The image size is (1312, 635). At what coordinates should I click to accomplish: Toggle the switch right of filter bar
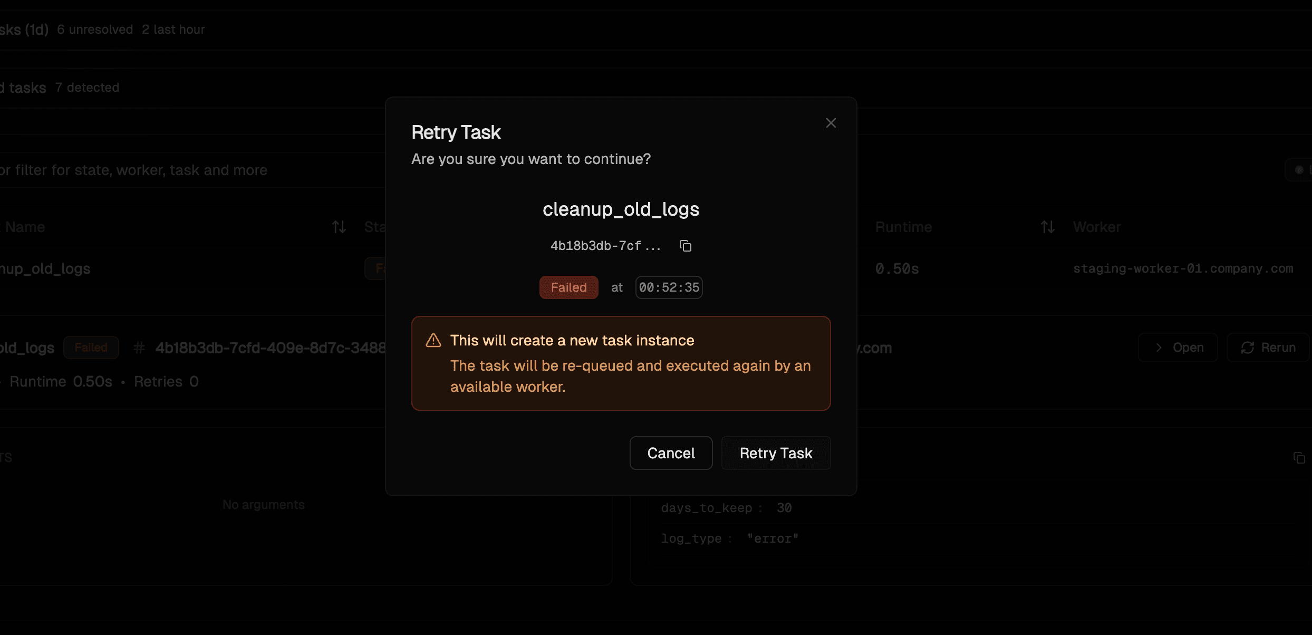1300,170
